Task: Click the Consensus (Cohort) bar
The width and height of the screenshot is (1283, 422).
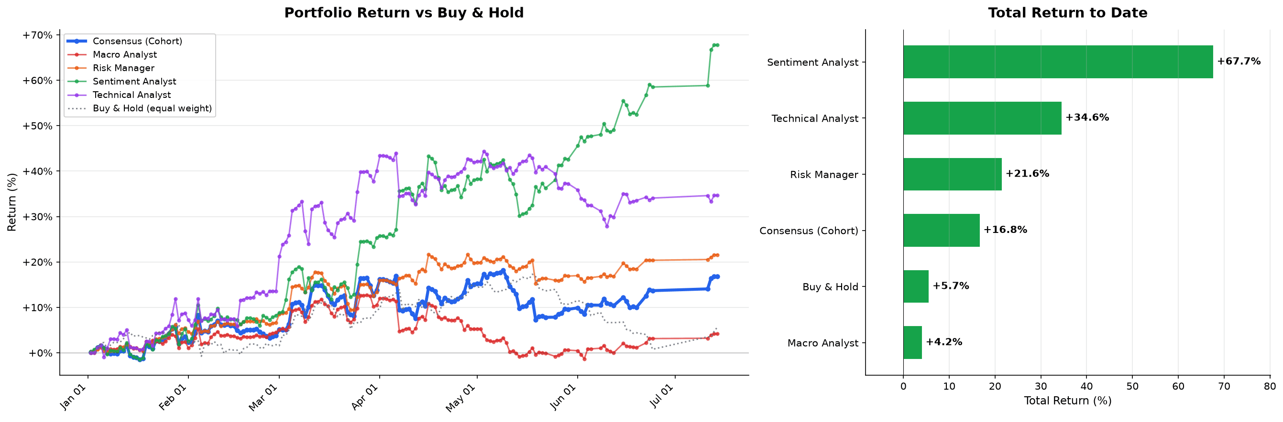Action: point(942,231)
